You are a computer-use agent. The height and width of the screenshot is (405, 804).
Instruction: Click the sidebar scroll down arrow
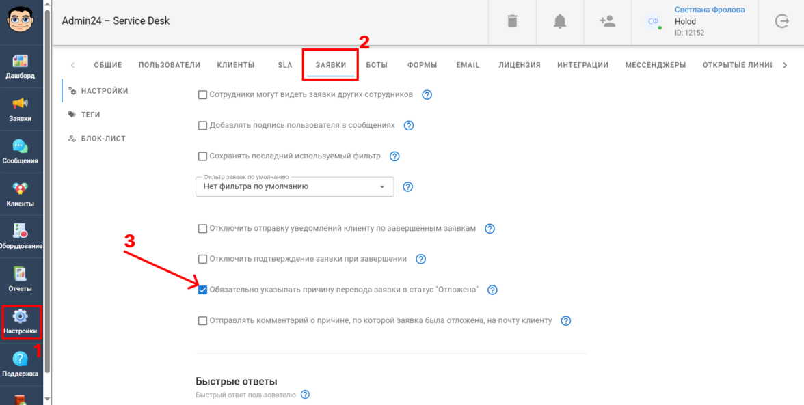(x=47, y=399)
